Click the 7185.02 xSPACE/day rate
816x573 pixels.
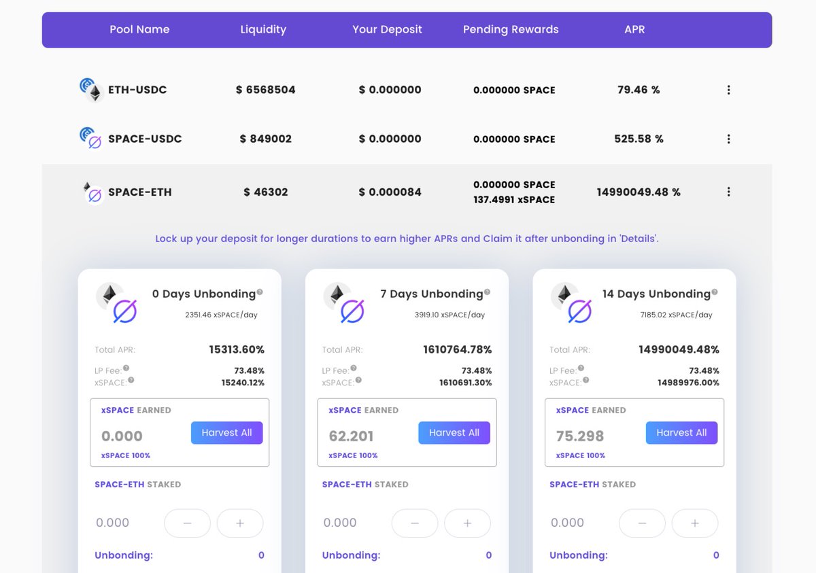coord(676,315)
